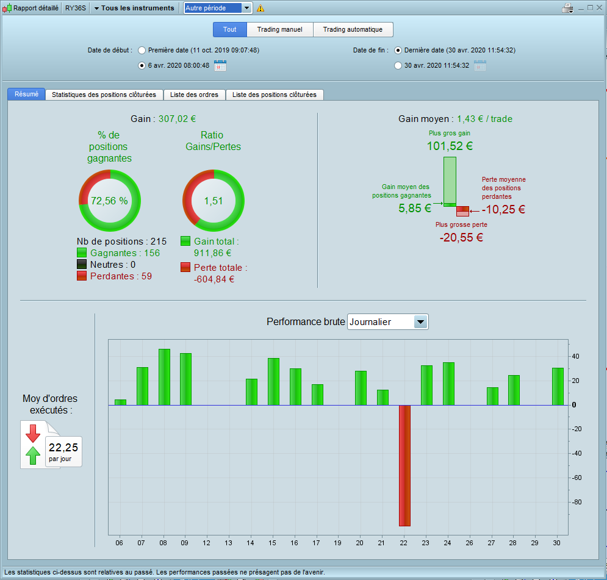Click the red Perdantes legend square
Image resolution: width=607 pixels, height=580 pixels.
point(82,276)
